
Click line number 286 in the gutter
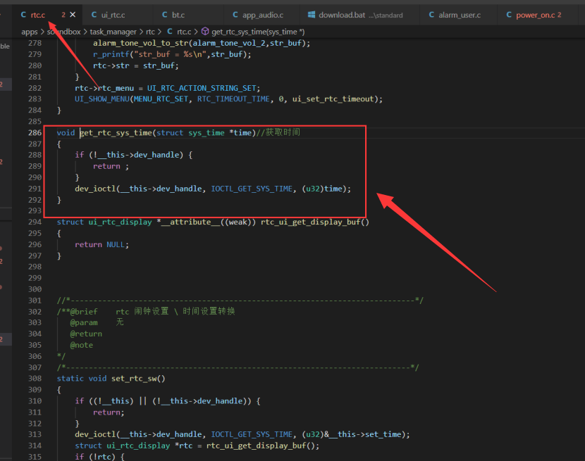[x=35, y=133]
